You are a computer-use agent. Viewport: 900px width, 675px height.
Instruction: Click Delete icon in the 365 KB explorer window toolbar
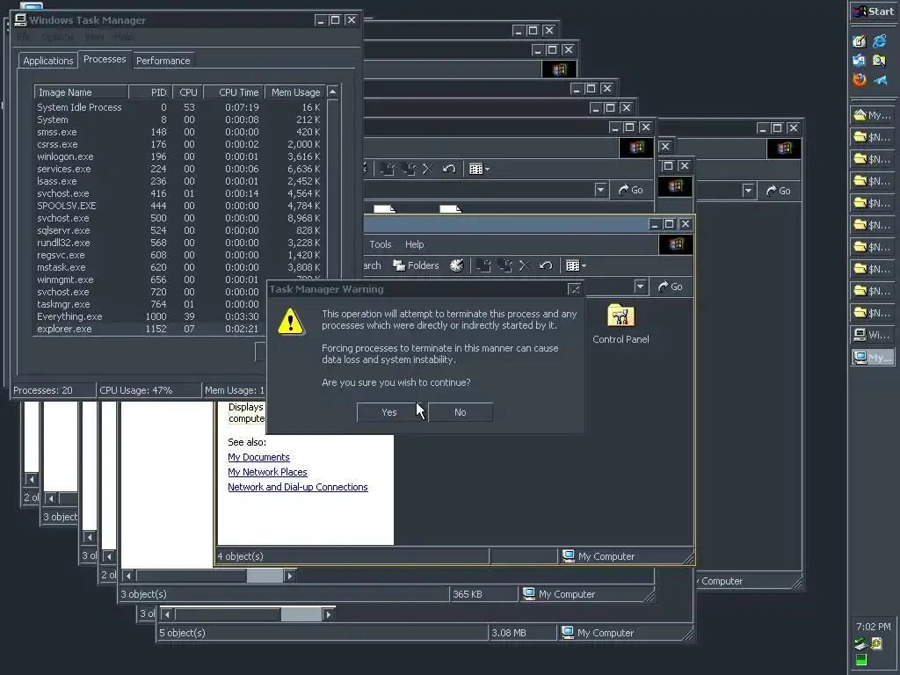(428, 169)
